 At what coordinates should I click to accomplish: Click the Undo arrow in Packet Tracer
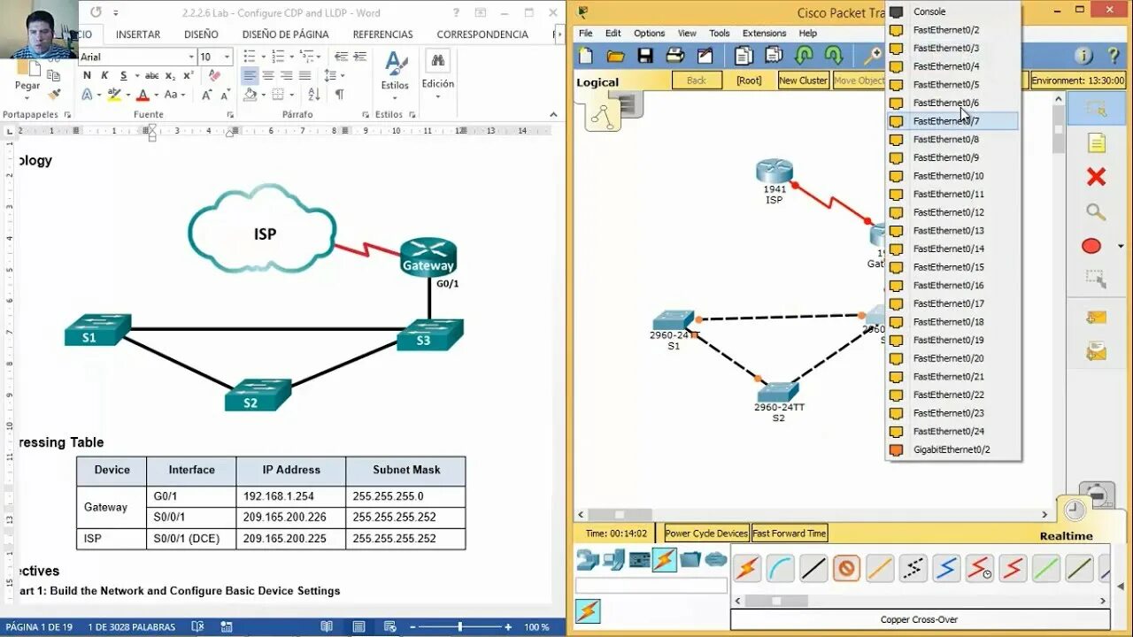(804, 57)
